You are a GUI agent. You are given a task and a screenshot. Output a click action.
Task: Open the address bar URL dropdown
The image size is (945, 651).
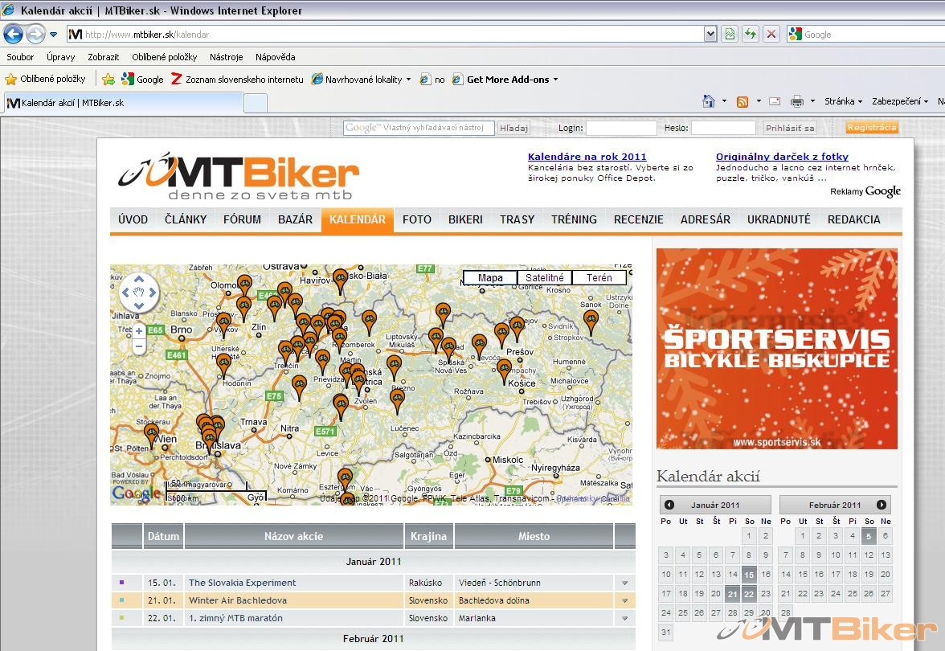click(710, 34)
